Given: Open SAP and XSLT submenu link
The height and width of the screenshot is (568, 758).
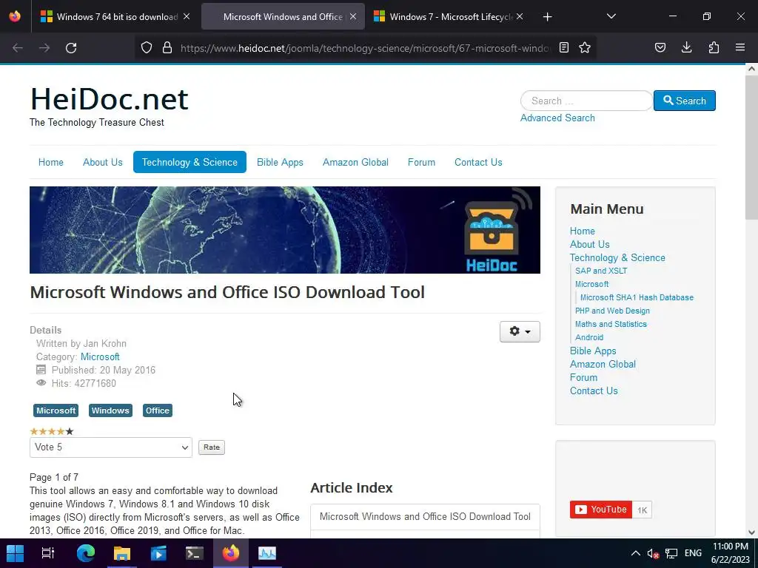Looking at the screenshot, I should (601, 271).
